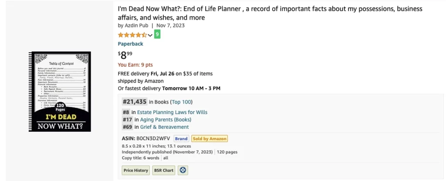Viewport: 446px width, 181px height.
Task: Click the Sold by Amazon badge
Action: 209,139
